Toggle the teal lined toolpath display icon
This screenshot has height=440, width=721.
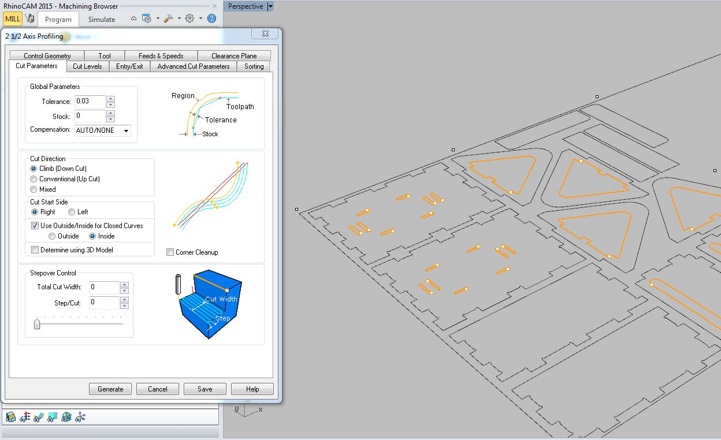[x=52, y=416]
